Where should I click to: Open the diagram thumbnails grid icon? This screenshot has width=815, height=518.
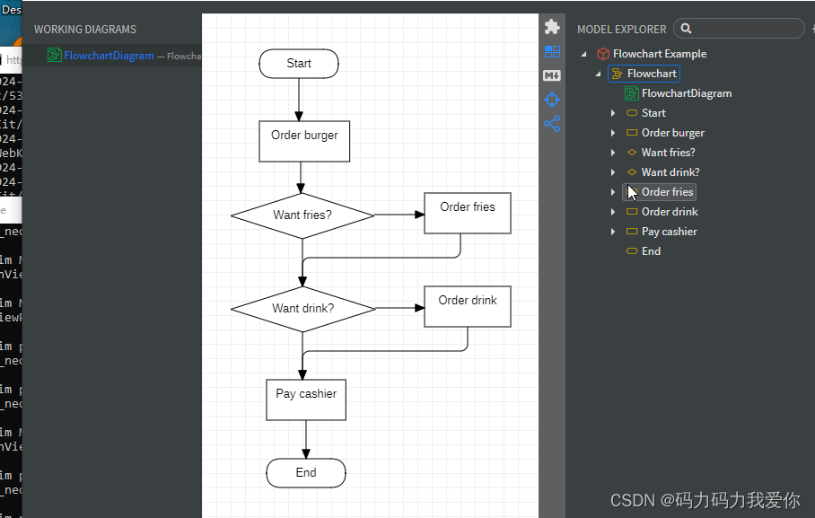click(x=552, y=51)
